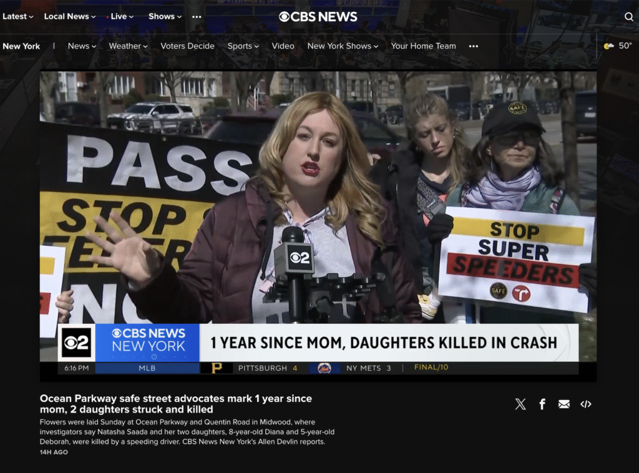Screen dimensions: 639x473
Task: Open the Video section link
Action: (283, 46)
